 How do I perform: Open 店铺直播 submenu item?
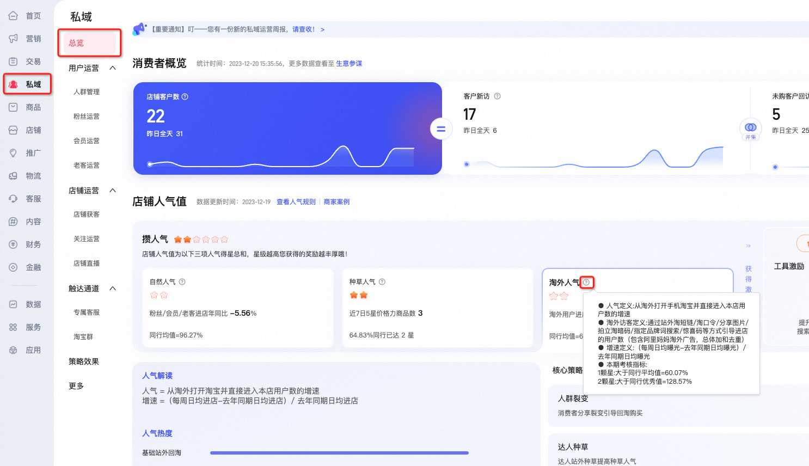87,263
